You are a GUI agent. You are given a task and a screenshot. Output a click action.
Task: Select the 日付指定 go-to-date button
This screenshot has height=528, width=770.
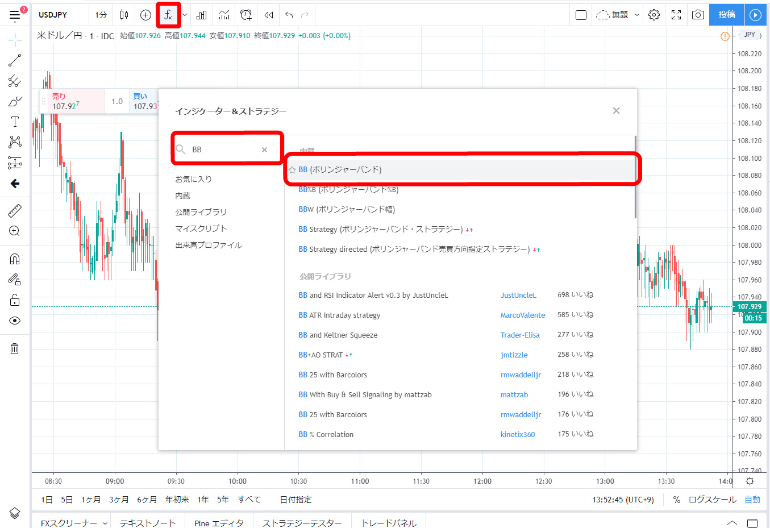(295, 500)
